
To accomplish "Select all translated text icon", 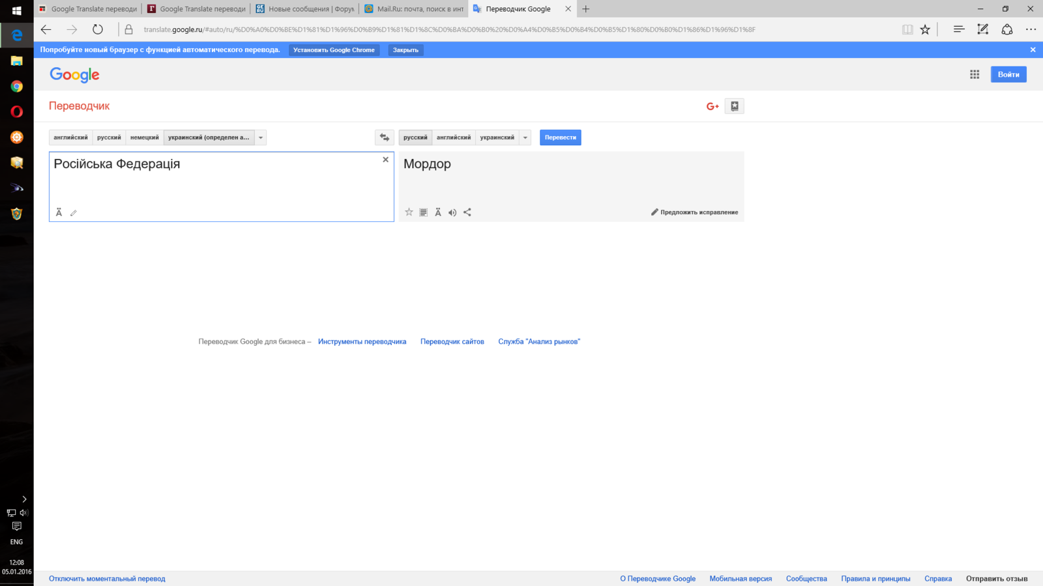I will (x=423, y=212).
